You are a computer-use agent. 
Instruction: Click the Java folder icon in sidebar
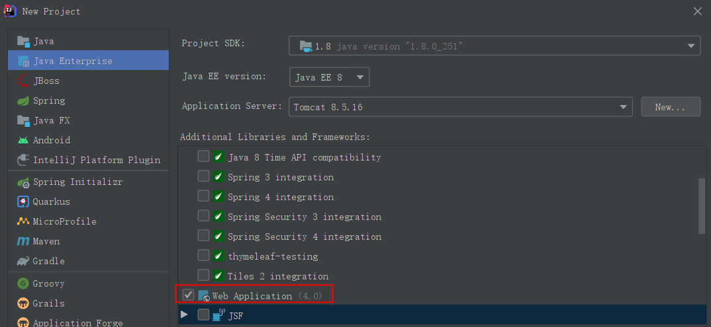[23, 41]
